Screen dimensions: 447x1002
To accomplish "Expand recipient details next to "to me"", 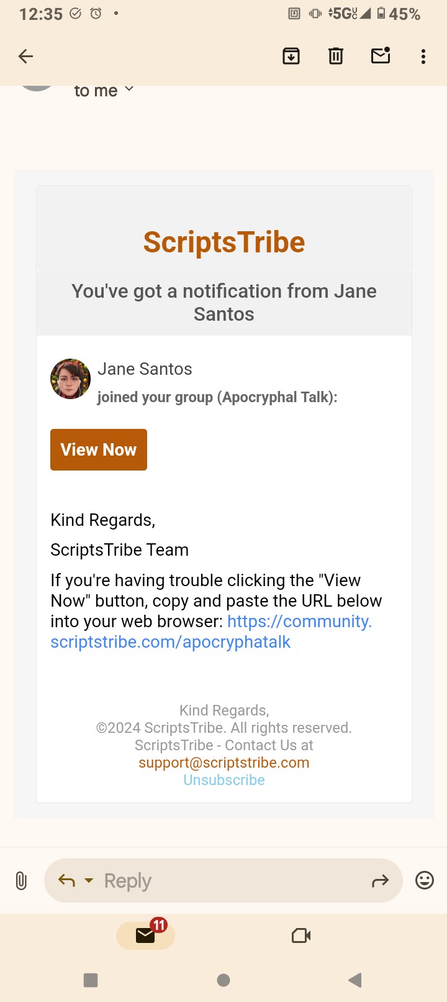I will [129, 90].
